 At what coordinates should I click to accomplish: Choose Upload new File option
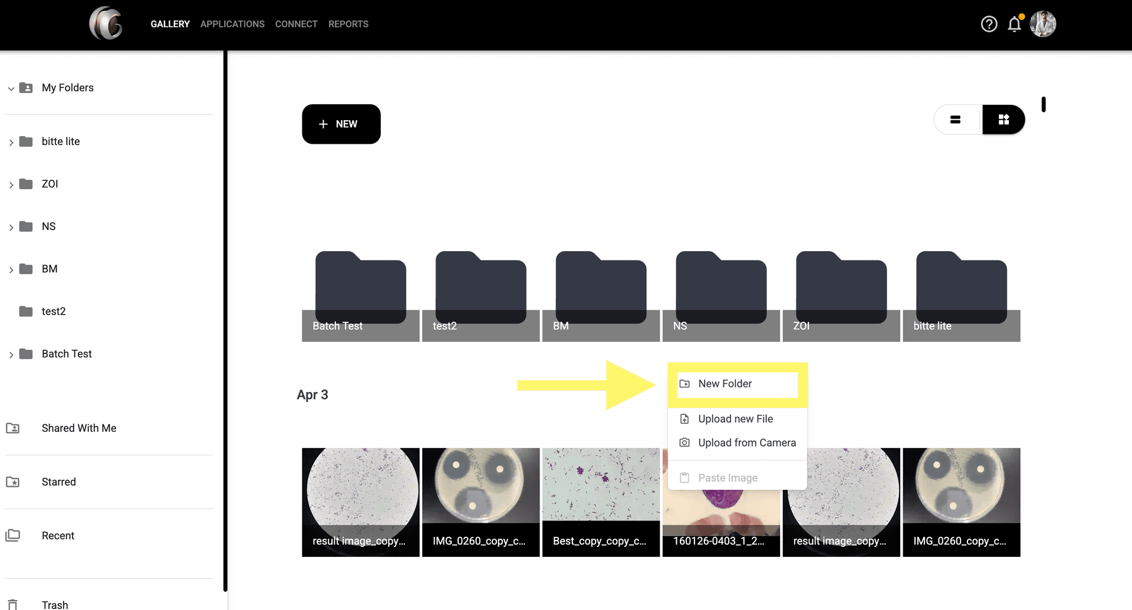point(735,419)
